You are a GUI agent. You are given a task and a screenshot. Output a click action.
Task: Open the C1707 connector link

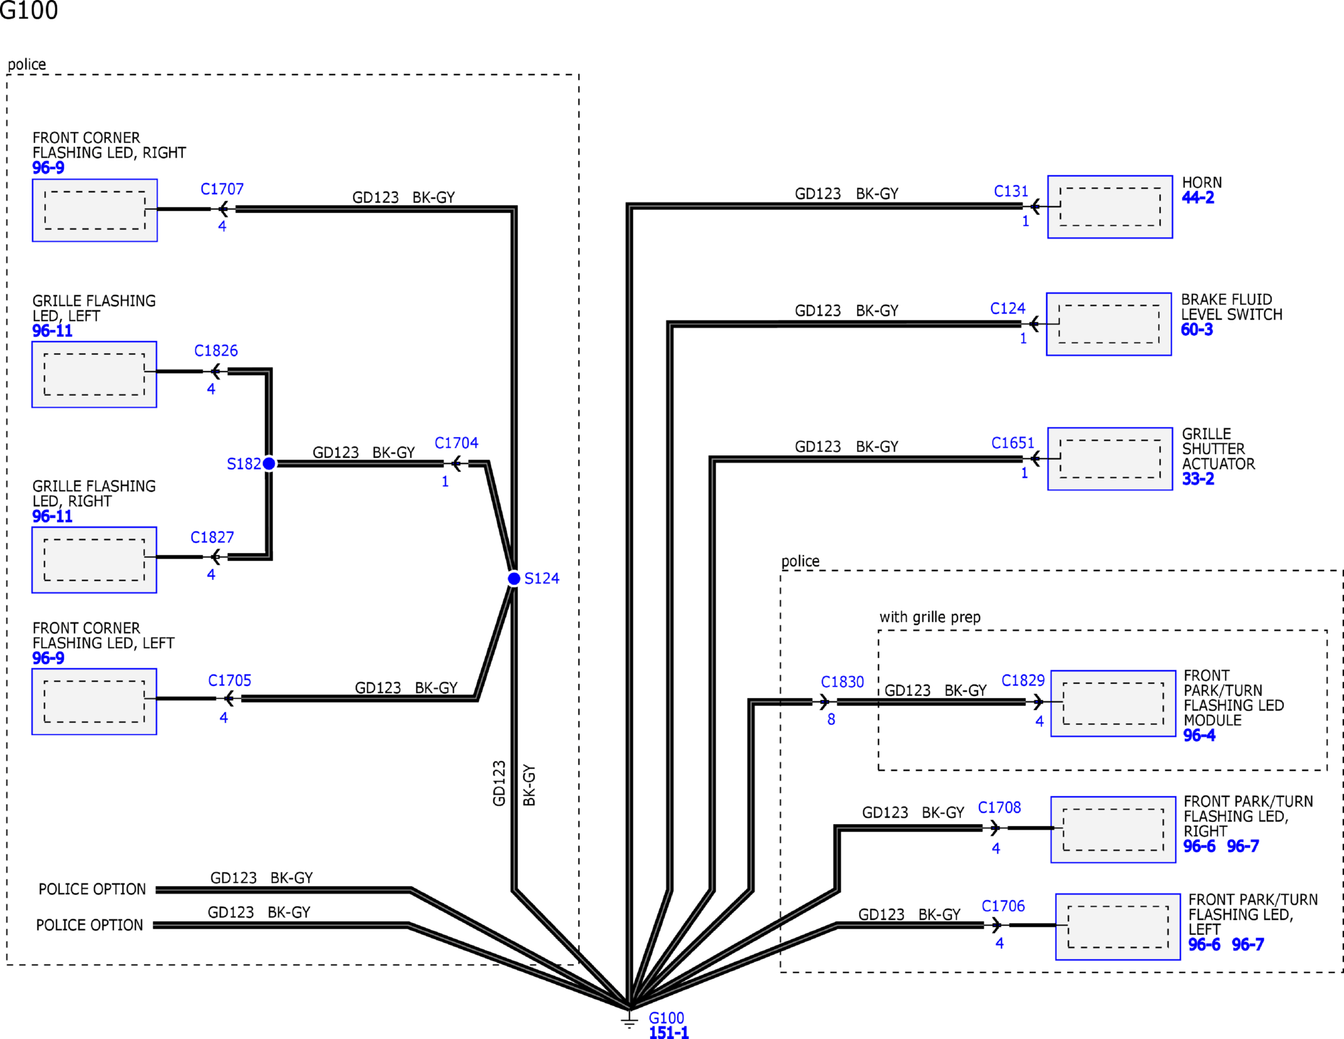[222, 189]
